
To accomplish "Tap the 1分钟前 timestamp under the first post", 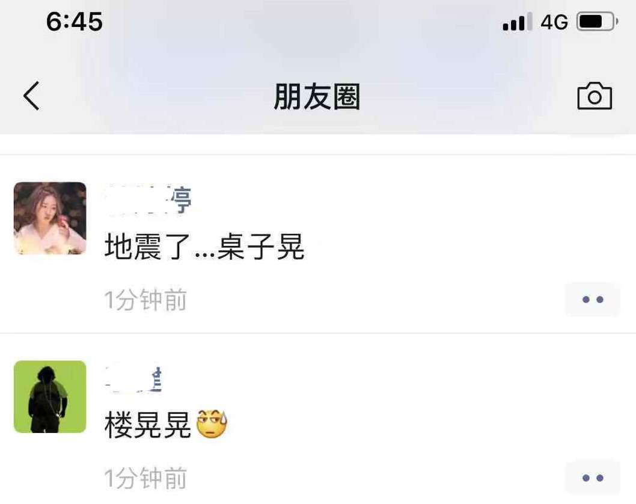I will point(145,300).
